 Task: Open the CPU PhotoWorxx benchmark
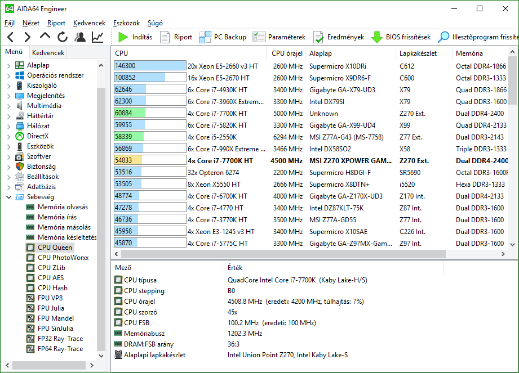click(x=63, y=258)
